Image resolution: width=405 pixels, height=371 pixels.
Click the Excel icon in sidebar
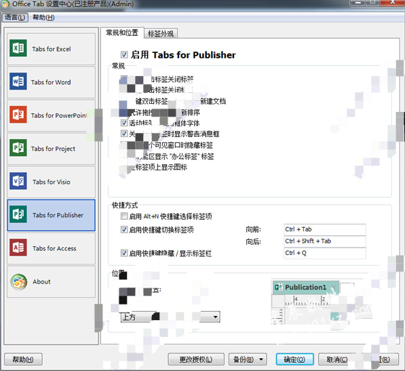18,48
